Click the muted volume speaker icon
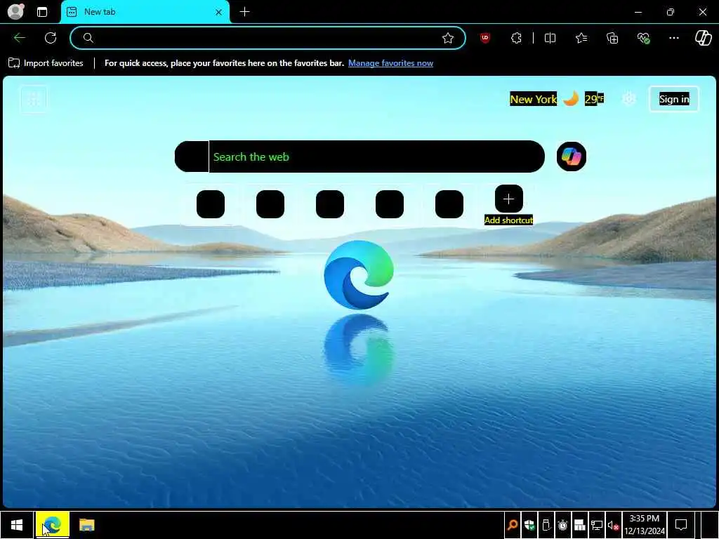Screen dimensions: 719x539 coord(613,525)
